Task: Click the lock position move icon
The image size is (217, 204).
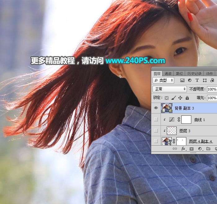Action: (x=180, y=98)
